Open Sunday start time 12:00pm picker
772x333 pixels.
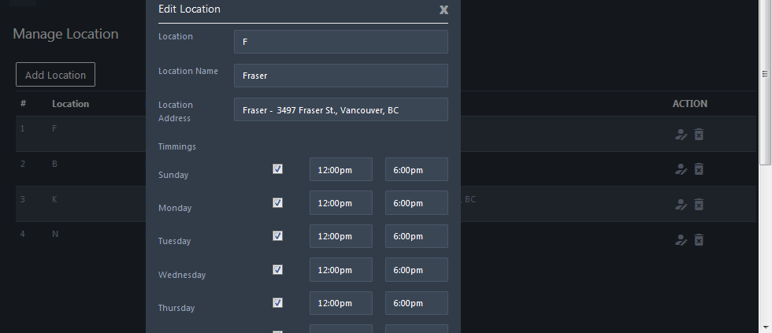click(340, 170)
